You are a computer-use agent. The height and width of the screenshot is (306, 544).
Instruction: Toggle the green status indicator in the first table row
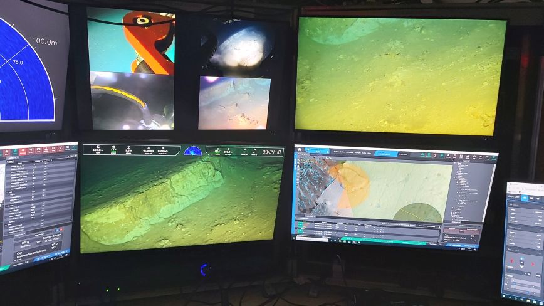[x=300, y=224]
